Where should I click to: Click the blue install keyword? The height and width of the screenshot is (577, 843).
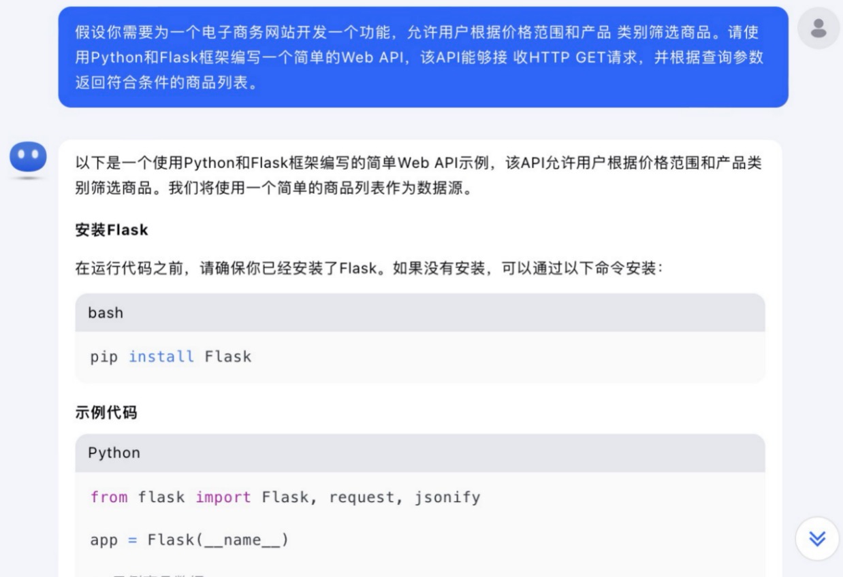tap(161, 357)
